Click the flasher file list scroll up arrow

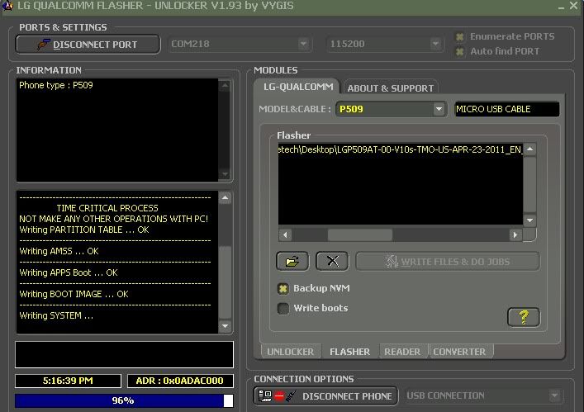pos(529,149)
